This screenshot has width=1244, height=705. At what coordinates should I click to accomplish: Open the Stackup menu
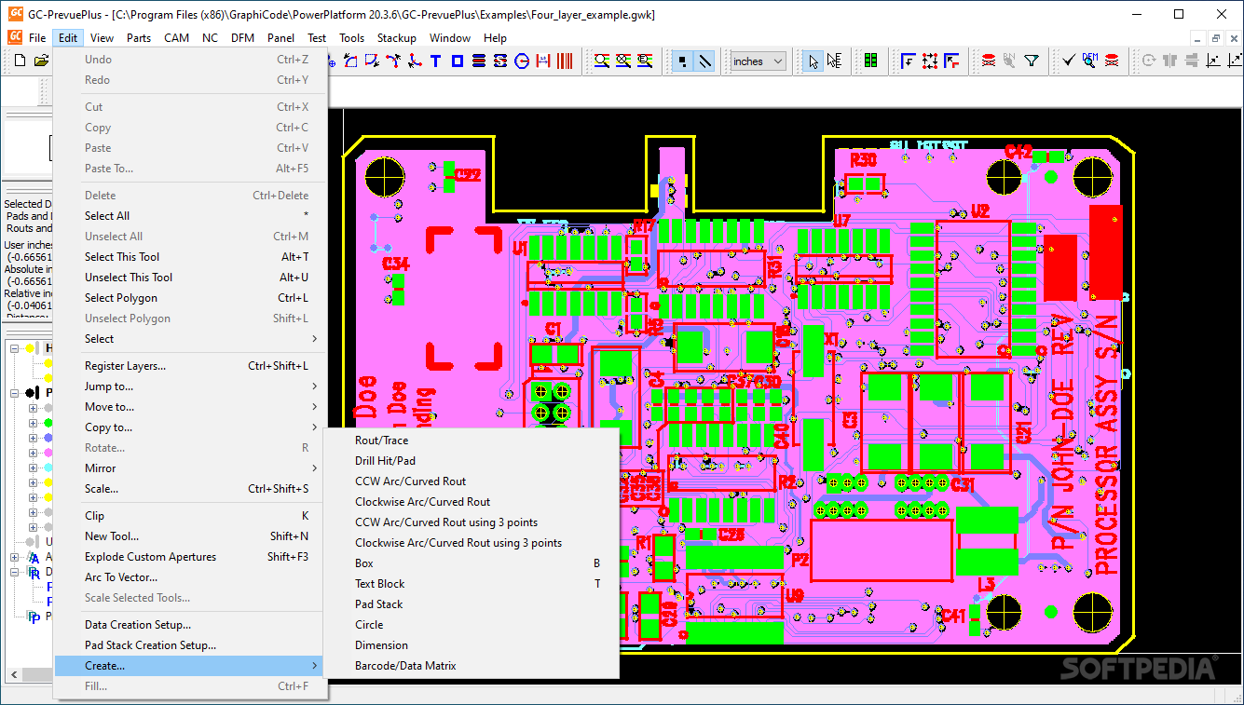[x=396, y=38]
